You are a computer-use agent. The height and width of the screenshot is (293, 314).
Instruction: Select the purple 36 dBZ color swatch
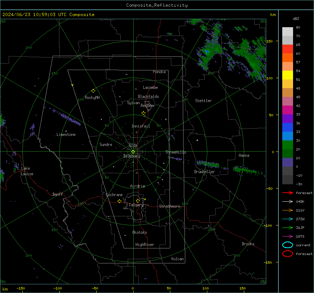point(287,118)
